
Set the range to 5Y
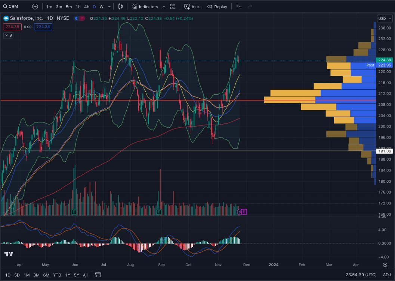[x=76, y=275]
